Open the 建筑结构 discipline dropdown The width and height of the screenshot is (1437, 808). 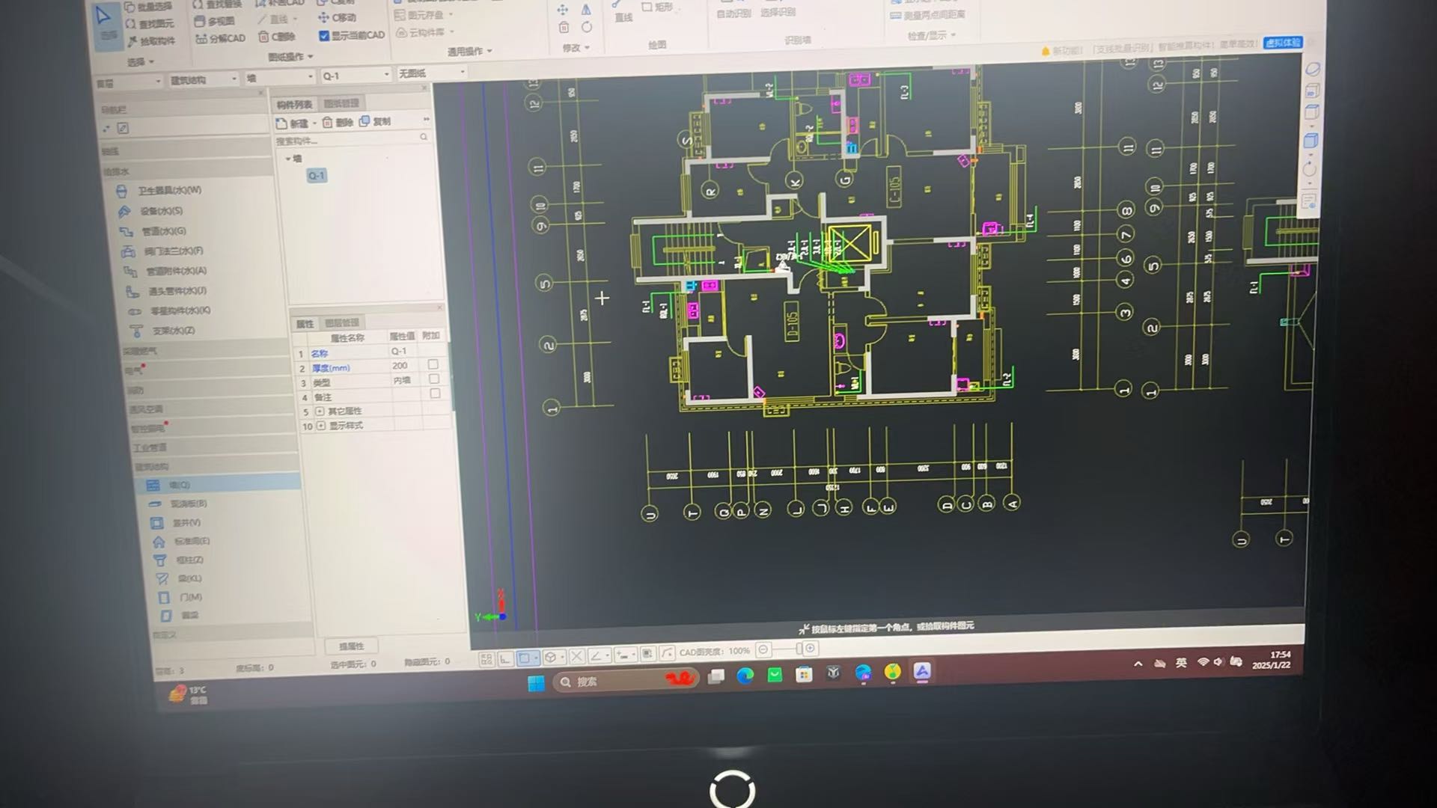(x=203, y=79)
